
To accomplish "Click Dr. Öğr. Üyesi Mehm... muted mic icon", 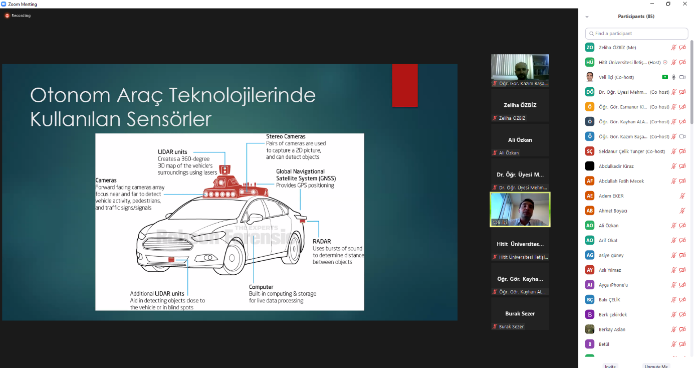I will 674,92.
